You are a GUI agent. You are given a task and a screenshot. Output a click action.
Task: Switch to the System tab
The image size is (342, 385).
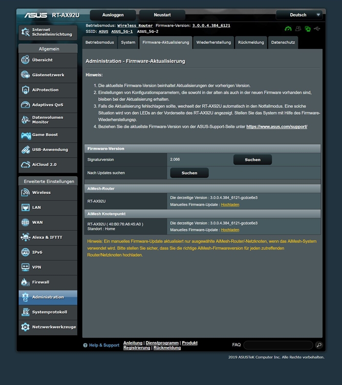(x=128, y=42)
